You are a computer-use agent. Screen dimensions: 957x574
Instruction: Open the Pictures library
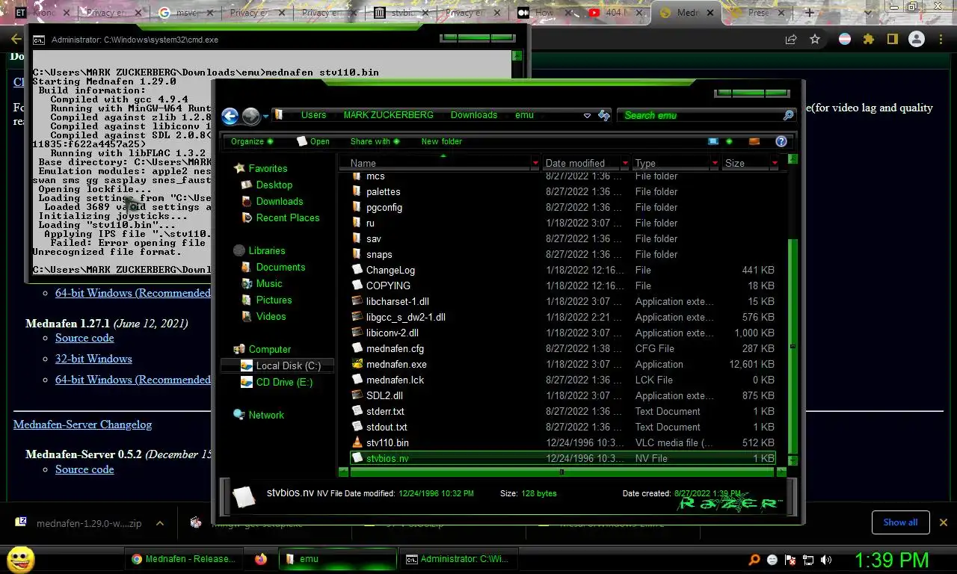274,300
